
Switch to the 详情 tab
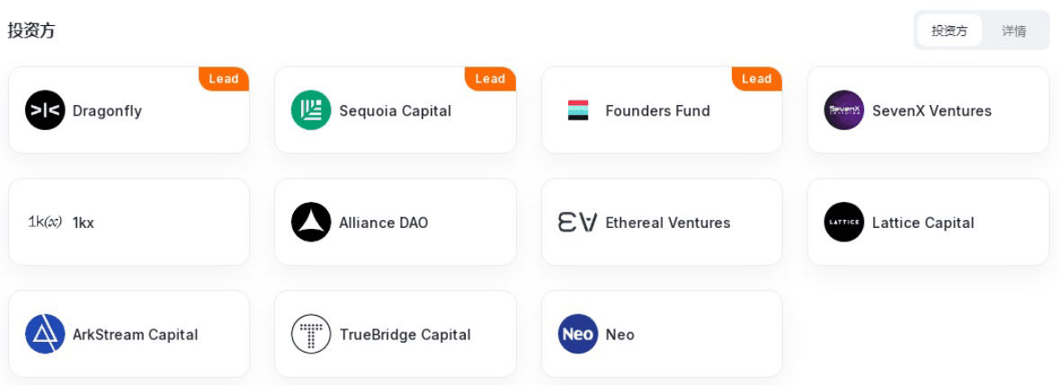tap(1013, 31)
